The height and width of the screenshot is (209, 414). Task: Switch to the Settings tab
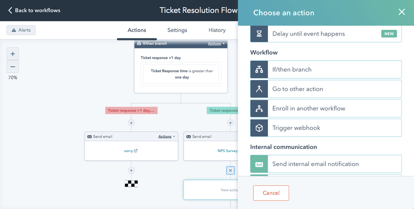pyautogui.click(x=177, y=30)
